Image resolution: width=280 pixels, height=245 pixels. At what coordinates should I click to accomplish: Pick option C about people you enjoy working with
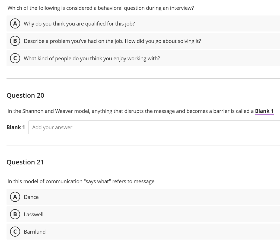(92, 58)
